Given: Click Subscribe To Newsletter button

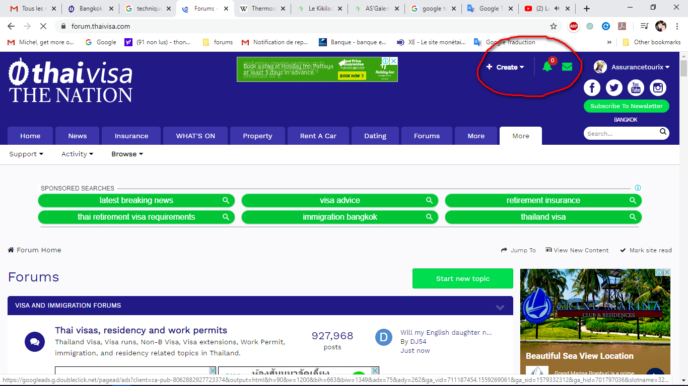Looking at the screenshot, I should (x=627, y=106).
